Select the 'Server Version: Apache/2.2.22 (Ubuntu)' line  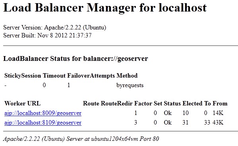click(55, 27)
